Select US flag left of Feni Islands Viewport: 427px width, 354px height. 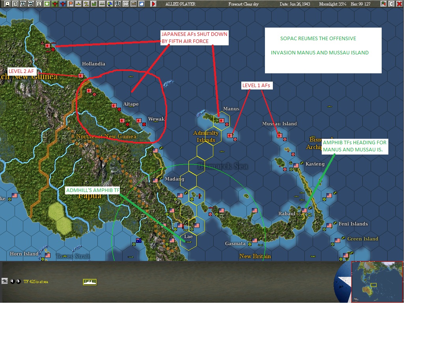pyautogui.click(x=329, y=225)
